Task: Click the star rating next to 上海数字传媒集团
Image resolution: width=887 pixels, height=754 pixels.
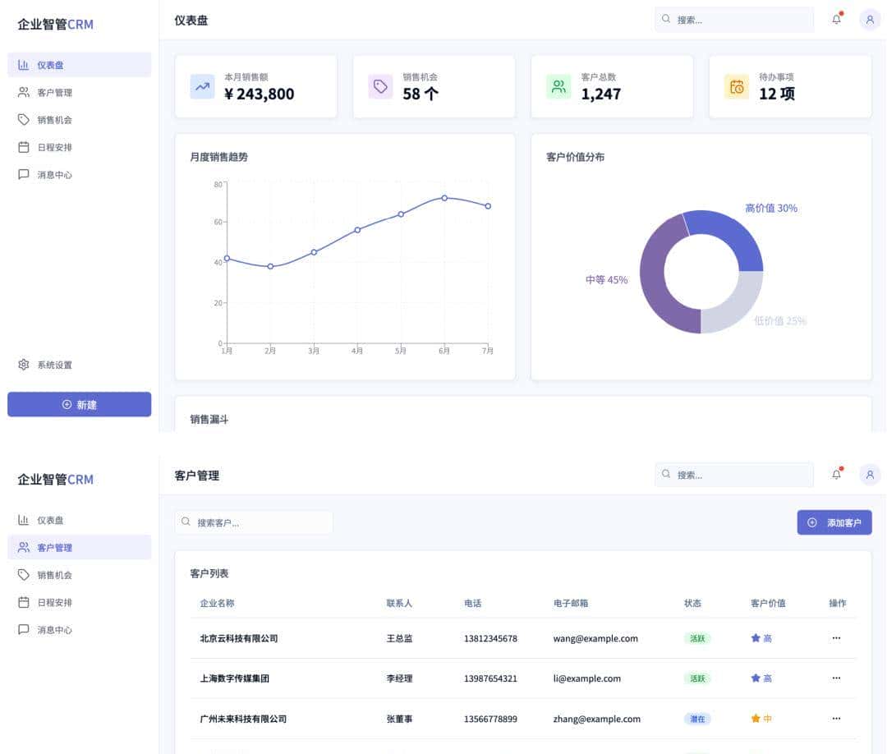Action: [756, 678]
